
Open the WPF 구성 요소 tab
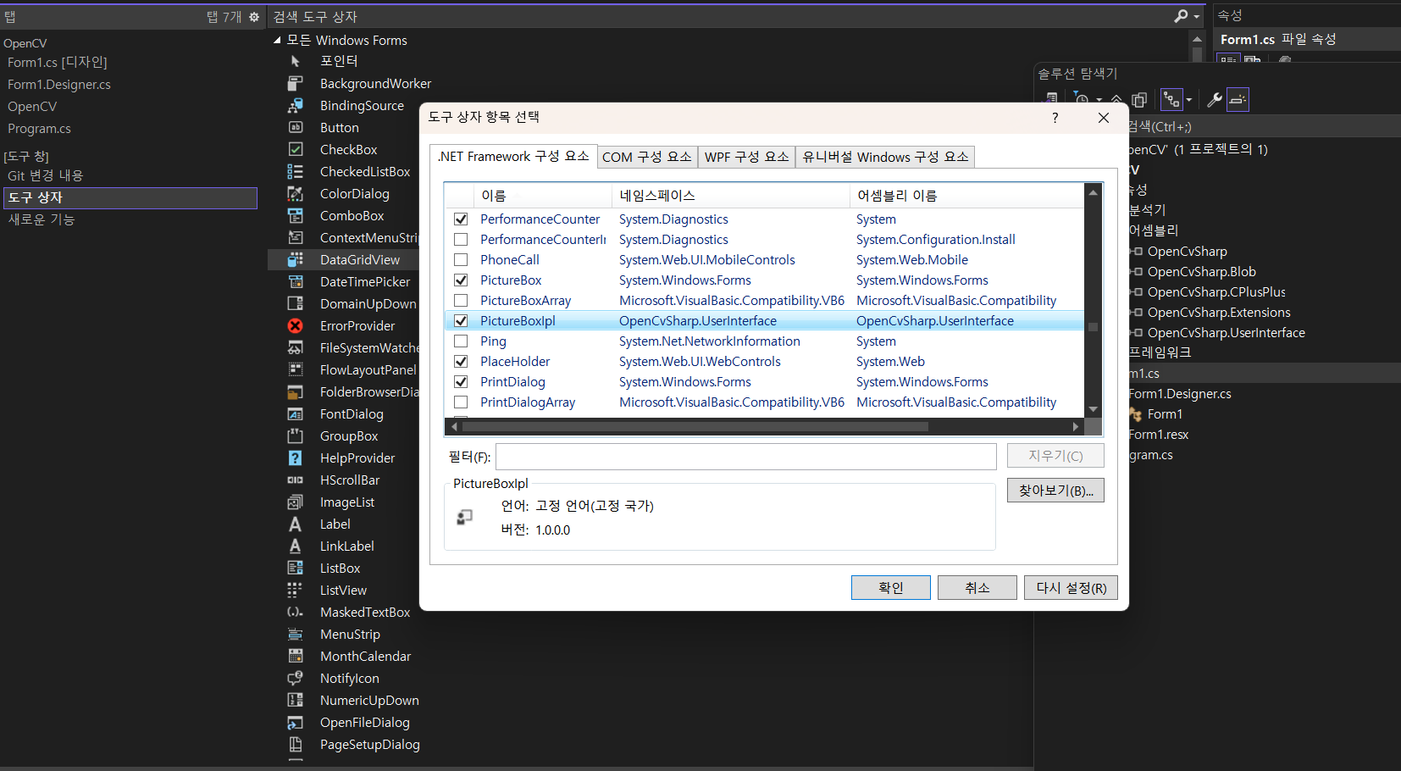point(746,158)
